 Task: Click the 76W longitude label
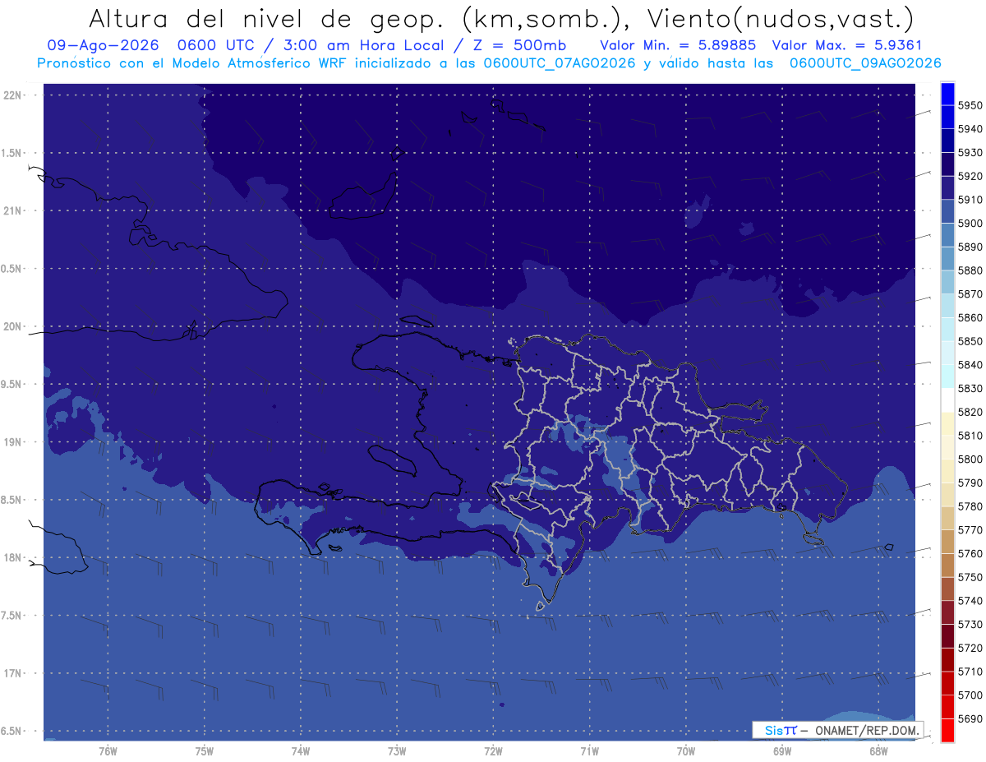108,750
